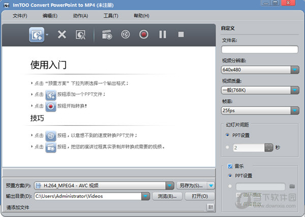Click the camera record icon under 技巧

click(x=51, y=148)
